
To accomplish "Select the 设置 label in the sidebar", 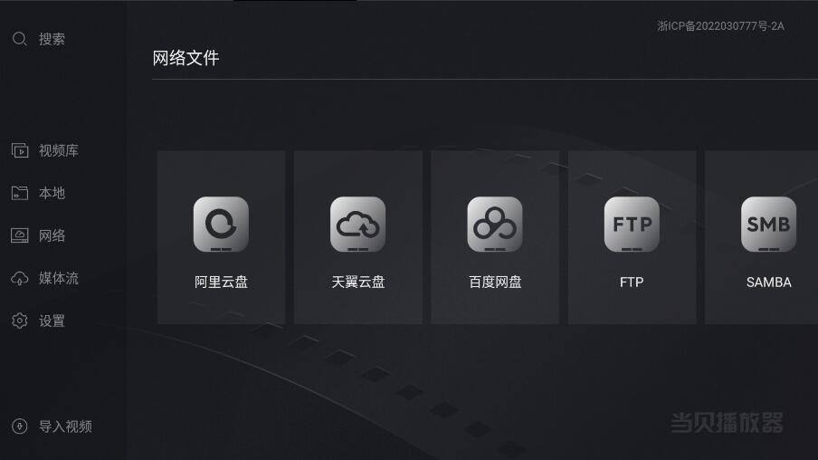I will 52,321.
